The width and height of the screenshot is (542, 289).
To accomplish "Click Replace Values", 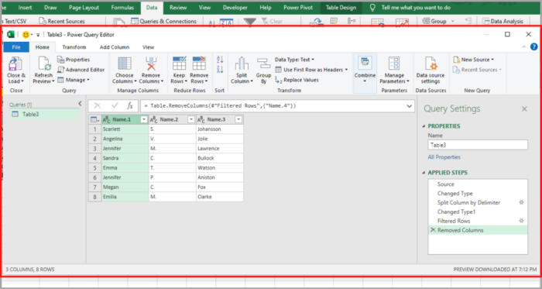I will tap(297, 80).
